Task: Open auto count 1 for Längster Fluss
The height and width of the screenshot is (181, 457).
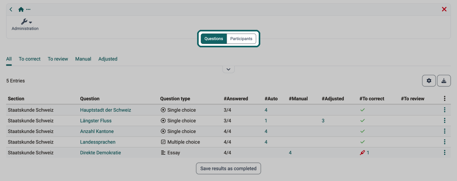Action: pyautogui.click(x=266, y=121)
